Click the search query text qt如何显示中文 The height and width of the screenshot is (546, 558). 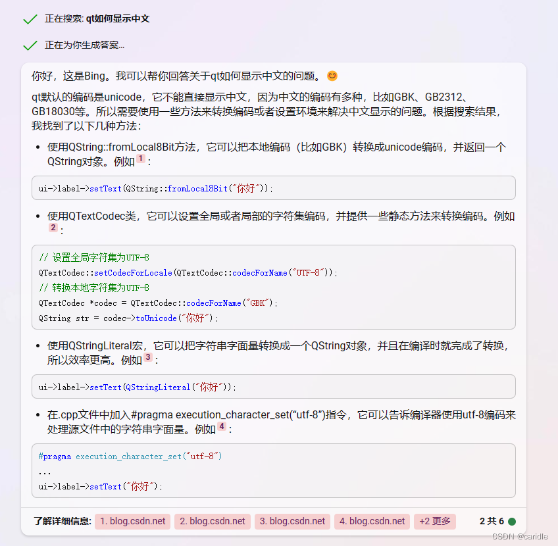118,18
